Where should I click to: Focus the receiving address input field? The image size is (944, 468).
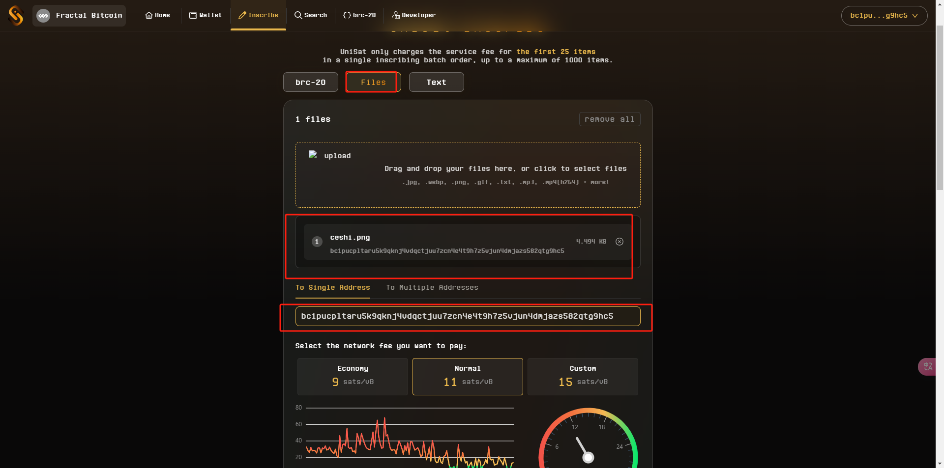point(468,316)
